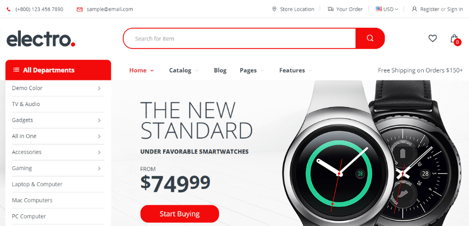469x226 pixels.
Task: Click the Your Order truck icon
Action: 330,9
